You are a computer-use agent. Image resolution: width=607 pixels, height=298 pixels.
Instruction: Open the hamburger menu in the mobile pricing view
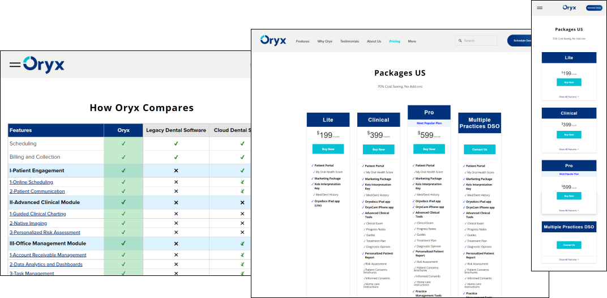click(540, 8)
